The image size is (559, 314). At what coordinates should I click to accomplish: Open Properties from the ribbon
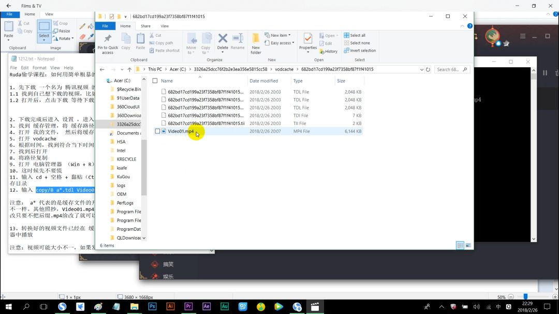(x=307, y=38)
